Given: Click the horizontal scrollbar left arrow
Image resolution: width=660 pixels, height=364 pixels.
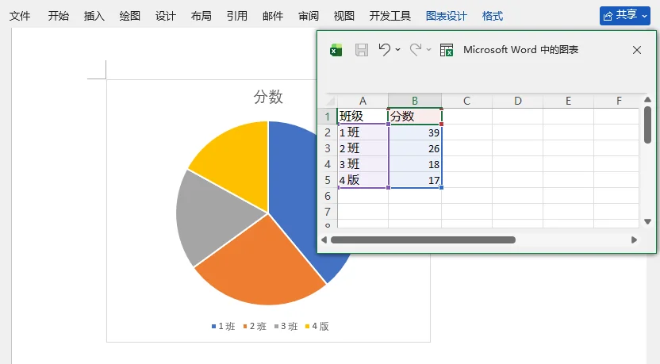Looking at the screenshot, I should click(x=324, y=239).
